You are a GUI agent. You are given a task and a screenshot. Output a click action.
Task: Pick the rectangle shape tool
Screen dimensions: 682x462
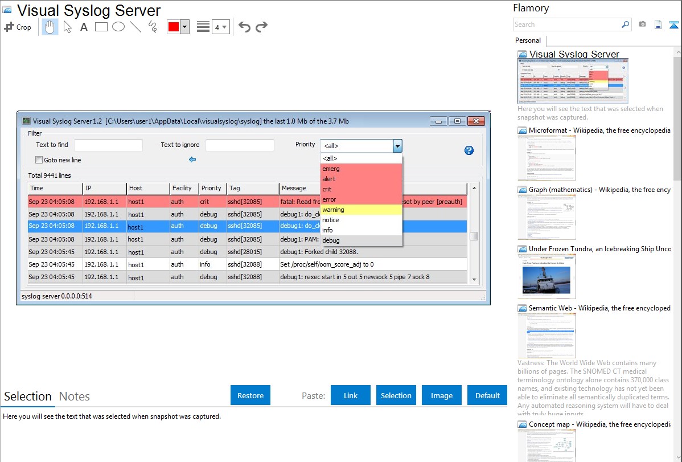pos(101,27)
